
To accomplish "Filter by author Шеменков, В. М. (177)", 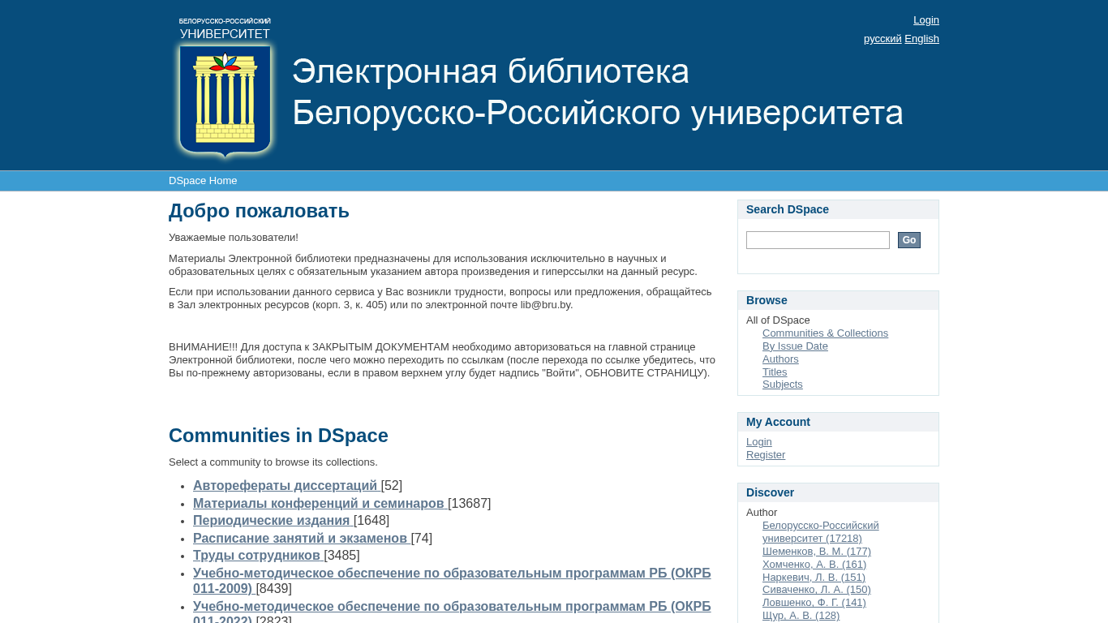I will tap(817, 552).
